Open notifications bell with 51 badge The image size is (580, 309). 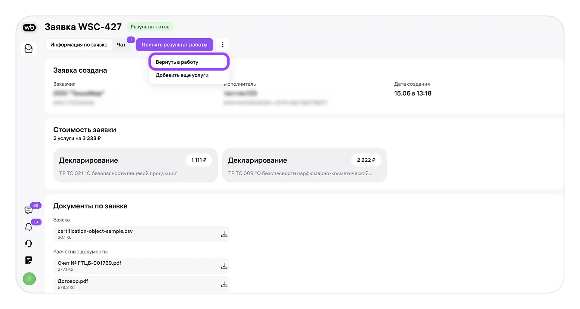[x=28, y=227]
